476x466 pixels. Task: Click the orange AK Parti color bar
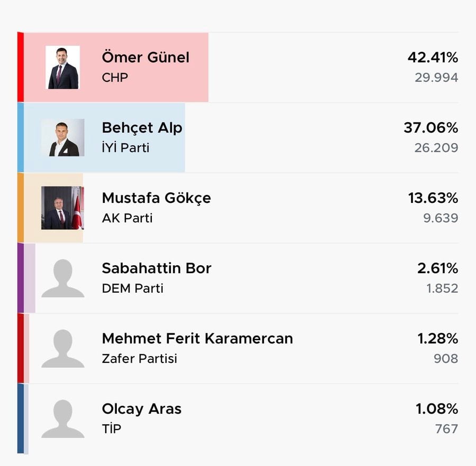tap(20, 208)
